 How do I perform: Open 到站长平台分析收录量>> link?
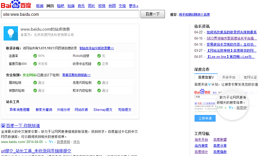(96, 48)
